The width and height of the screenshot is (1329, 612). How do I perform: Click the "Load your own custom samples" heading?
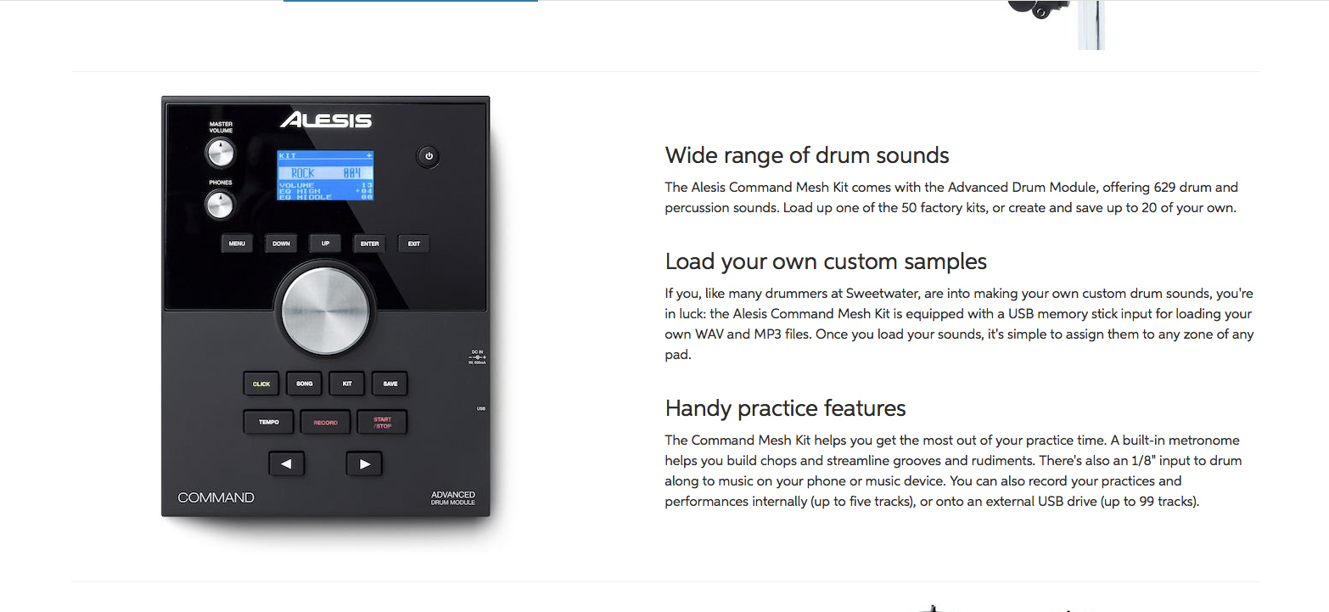point(826,261)
